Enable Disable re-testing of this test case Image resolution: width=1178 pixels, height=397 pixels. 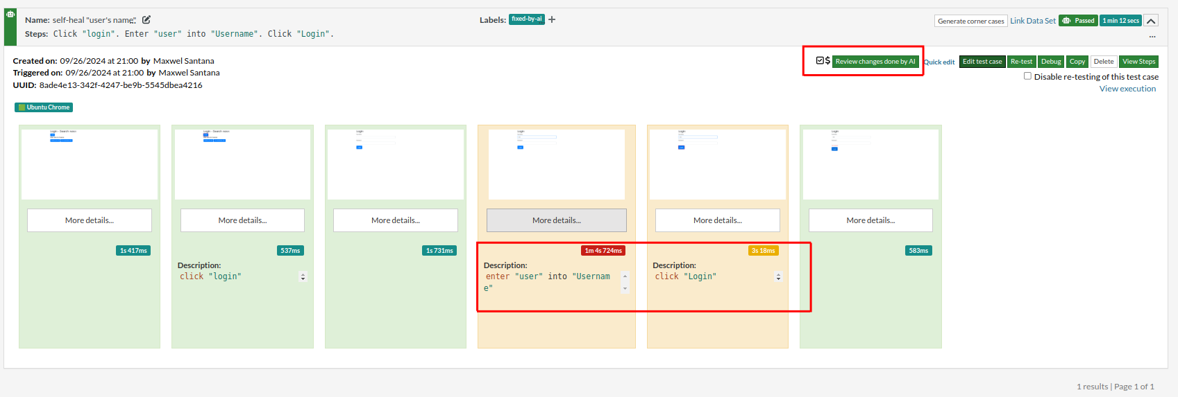click(x=1027, y=76)
